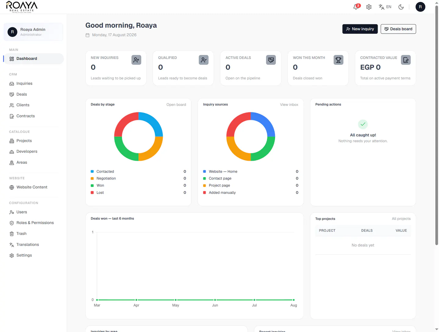Click the View inbox link
Viewport: 439px width, 332px height.
tap(289, 104)
